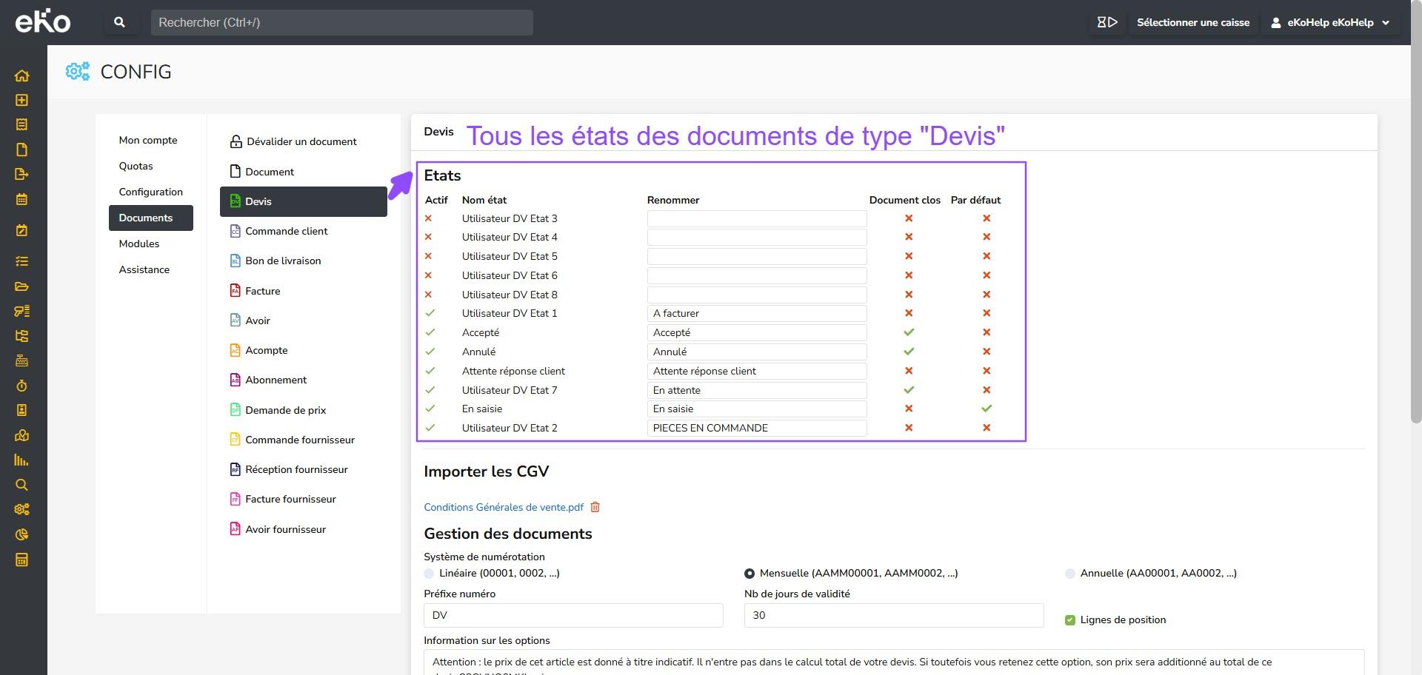Open the Modules settings section
Viewport: 1422px width, 675px height.
coord(139,244)
